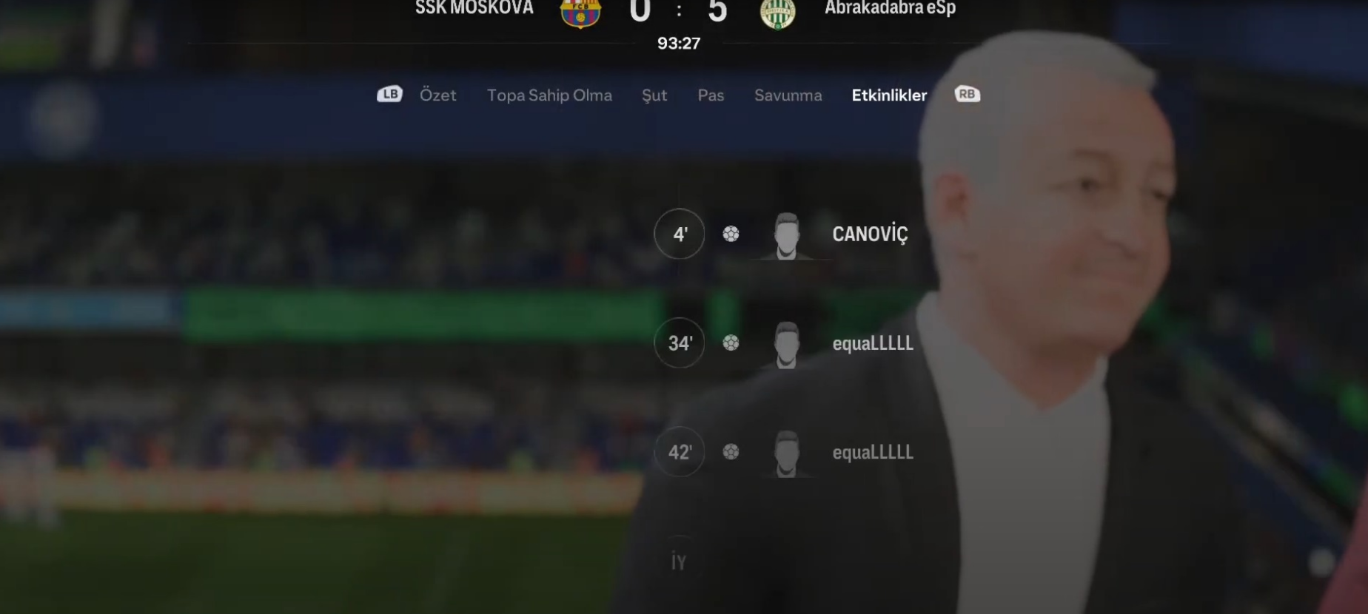Open the Pas tab
The height and width of the screenshot is (614, 1368).
711,95
